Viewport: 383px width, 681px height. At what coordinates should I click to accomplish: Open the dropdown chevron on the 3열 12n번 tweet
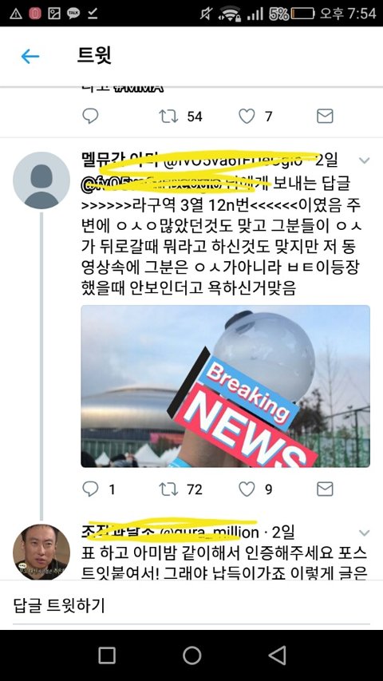point(365,160)
